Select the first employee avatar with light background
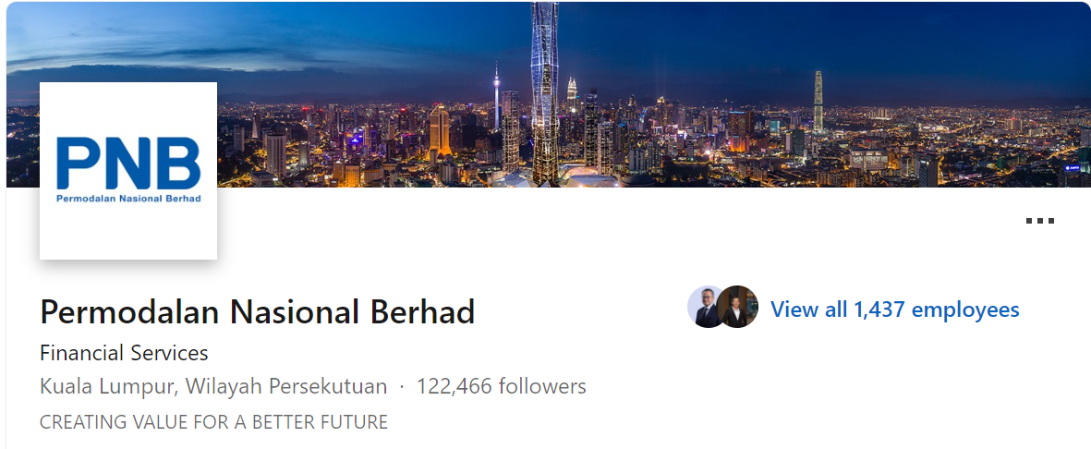The image size is (1091, 449). point(705,307)
